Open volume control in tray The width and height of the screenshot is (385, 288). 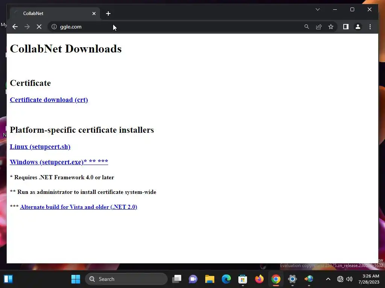[349, 279]
